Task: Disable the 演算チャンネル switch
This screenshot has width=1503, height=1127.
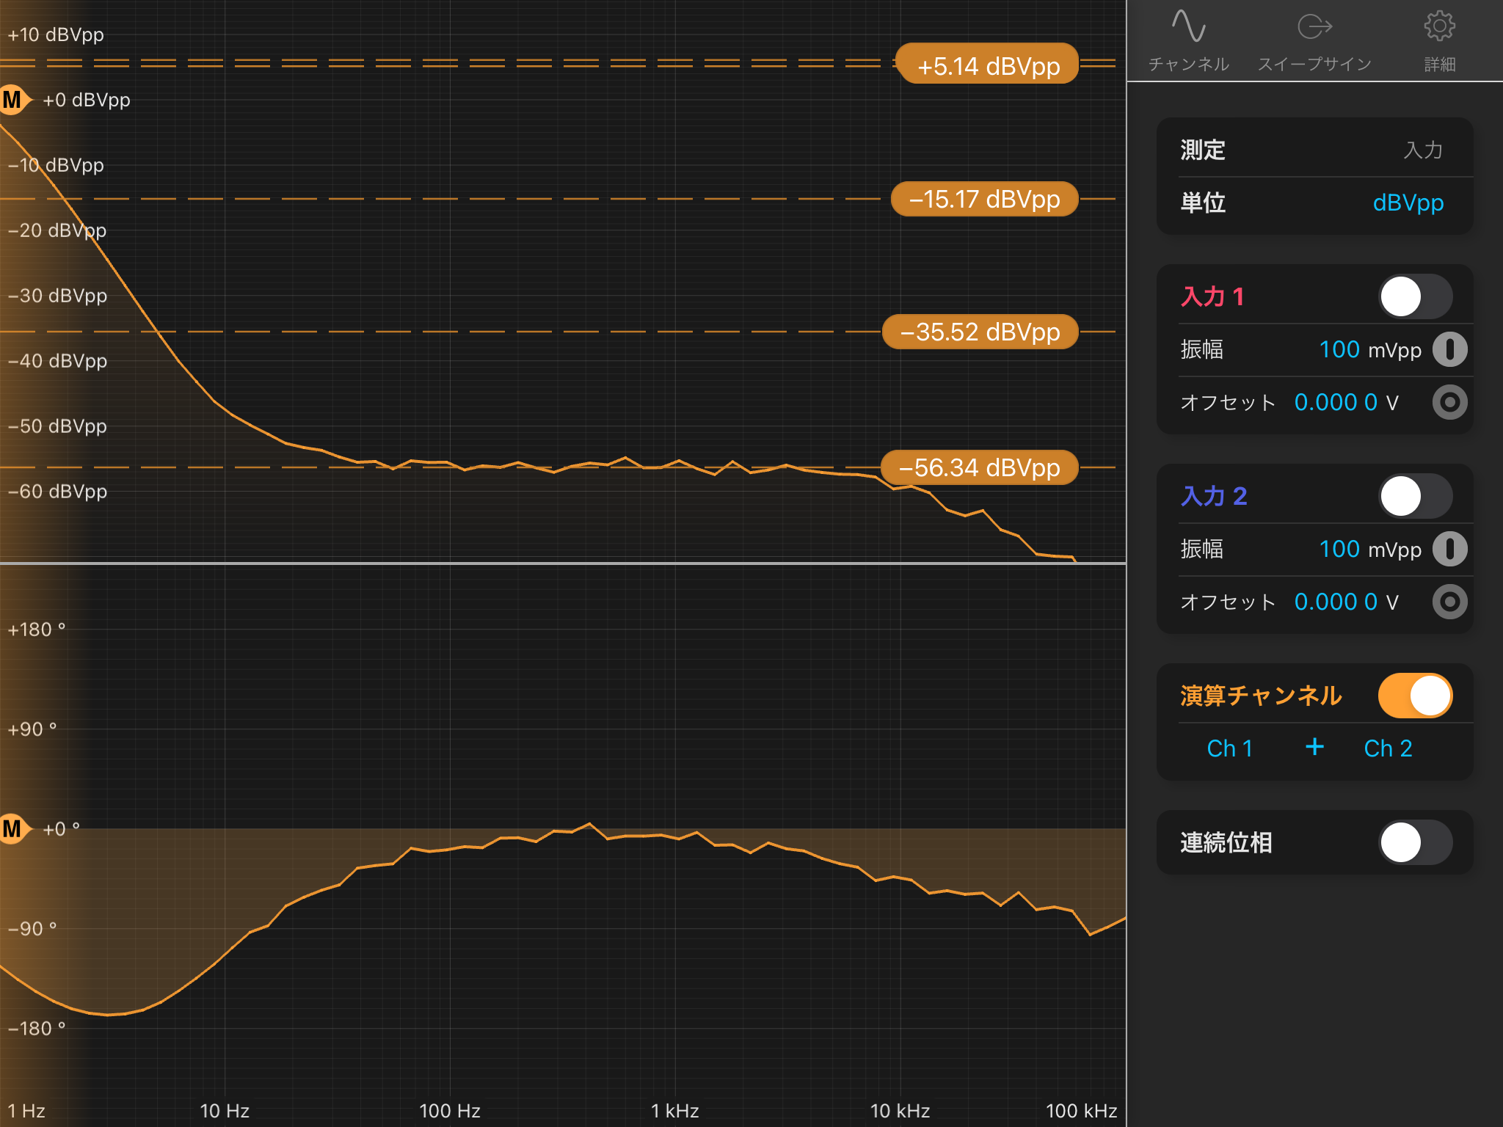Action: (x=1415, y=696)
